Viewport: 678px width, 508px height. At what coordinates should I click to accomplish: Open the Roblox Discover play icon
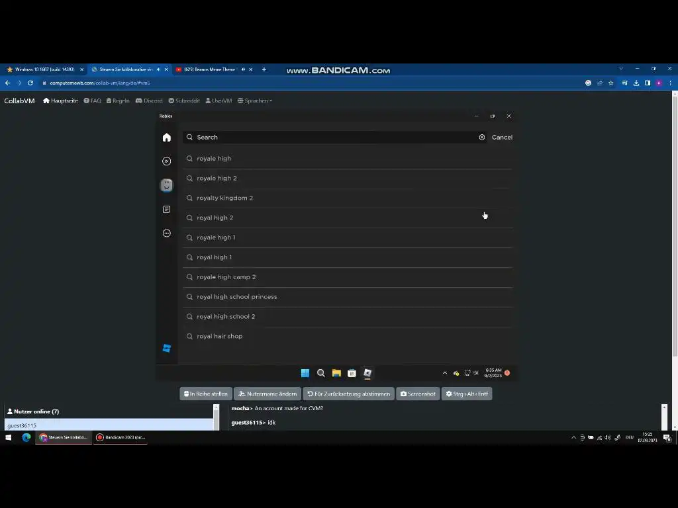coord(166,161)
